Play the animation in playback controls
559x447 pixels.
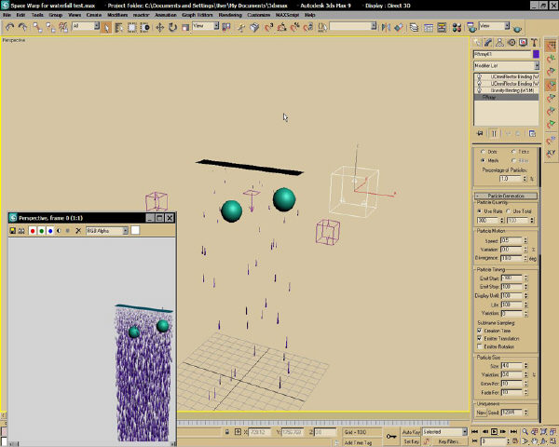pos(494,432)
